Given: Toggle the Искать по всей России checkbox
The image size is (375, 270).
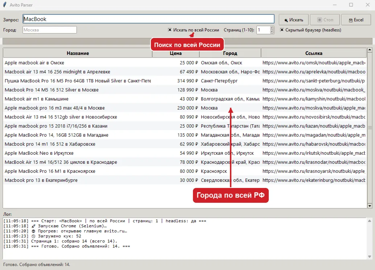Looking at the screenshot, I should (x=170, y=30).
